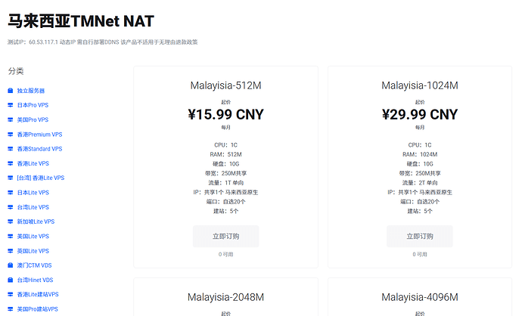The image size is (522, 316).
Task: Select the 台湾Lite VPS category
Action: [33, 207]
